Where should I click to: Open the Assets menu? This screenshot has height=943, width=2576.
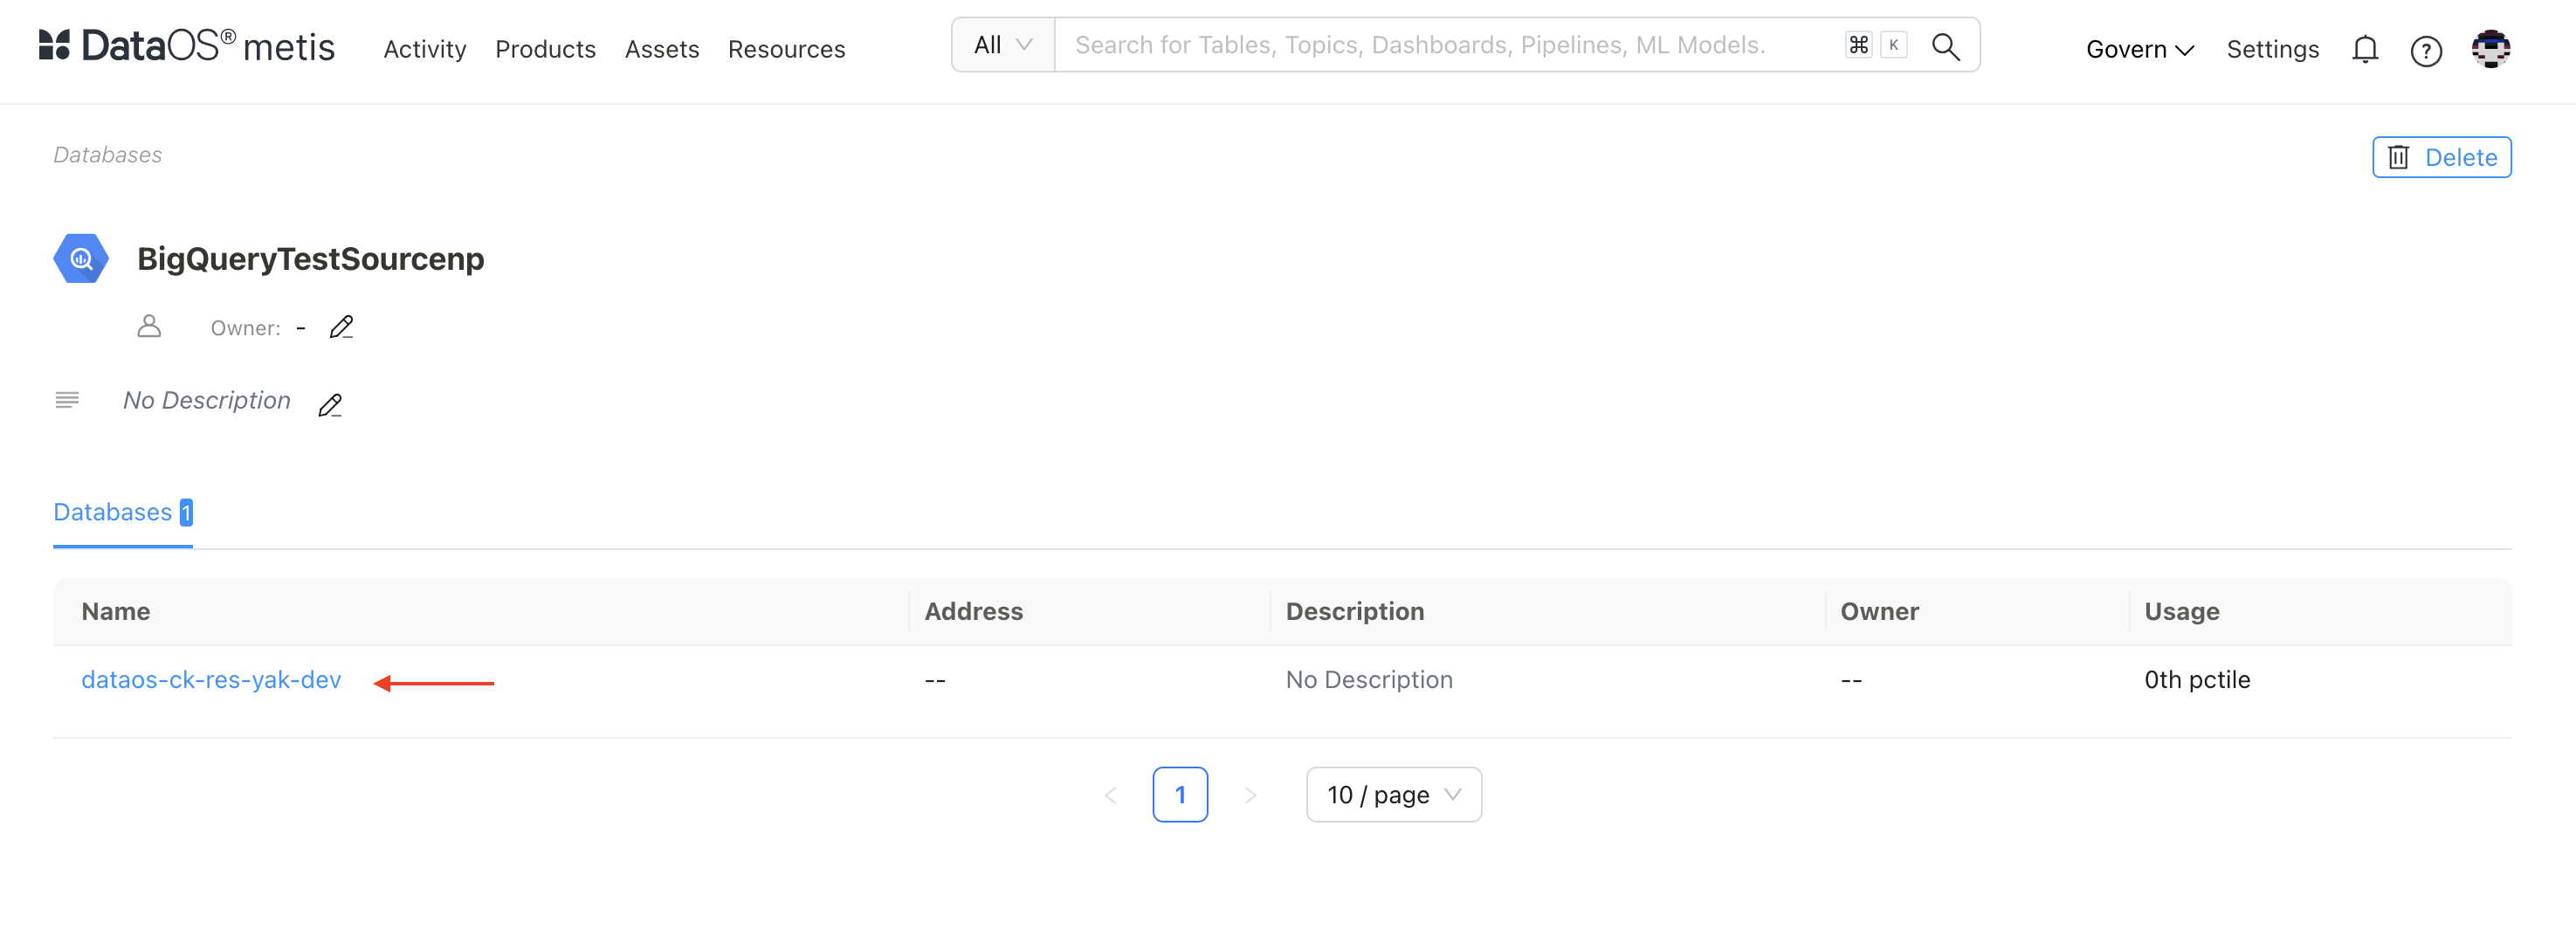click(662, 49)
